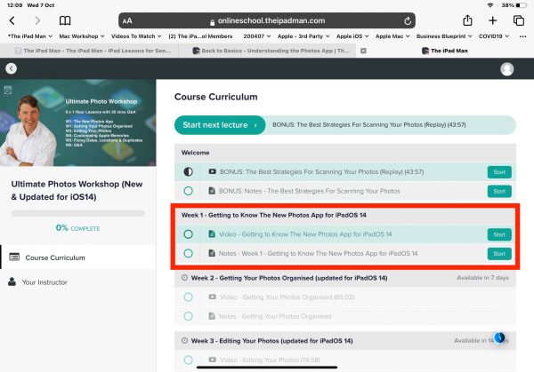Click document icon of BONUS Notes lecture

coord(212,191)
